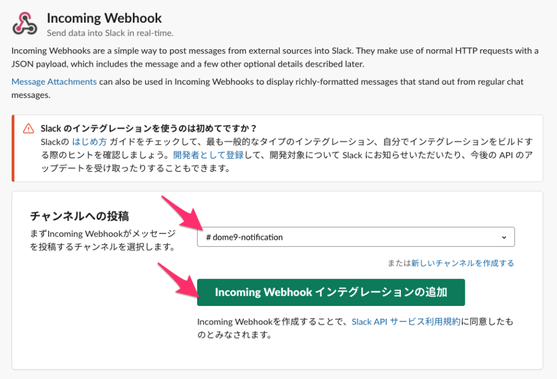Click the Incoming Webhook logo icon
Screen dimensions: 557x379
(24, 23)
